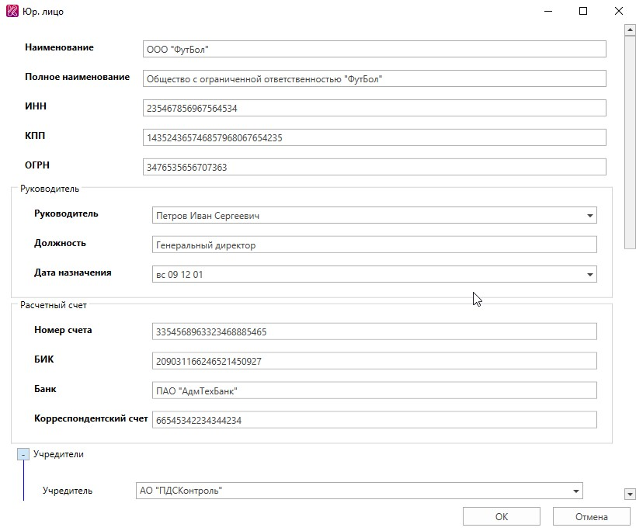Click the Отмена button

tap(591, 517)
